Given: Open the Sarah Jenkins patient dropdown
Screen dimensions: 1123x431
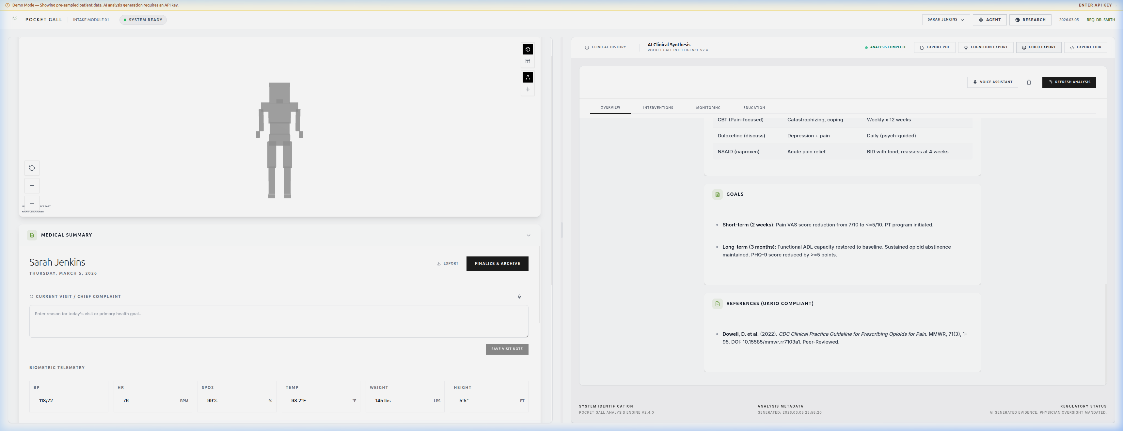Looking at the screenshot, I should (x=945, y=20).
